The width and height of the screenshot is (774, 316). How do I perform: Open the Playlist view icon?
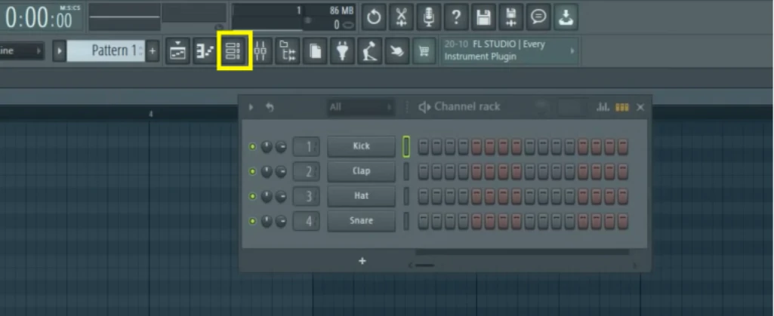pos(178,51)
